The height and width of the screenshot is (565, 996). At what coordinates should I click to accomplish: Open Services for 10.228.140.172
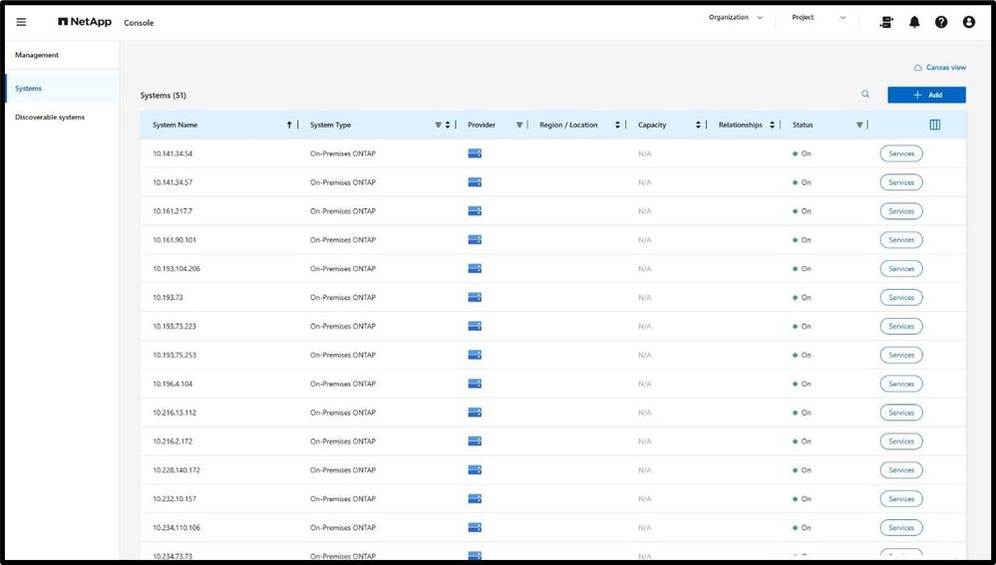point(900,469)
